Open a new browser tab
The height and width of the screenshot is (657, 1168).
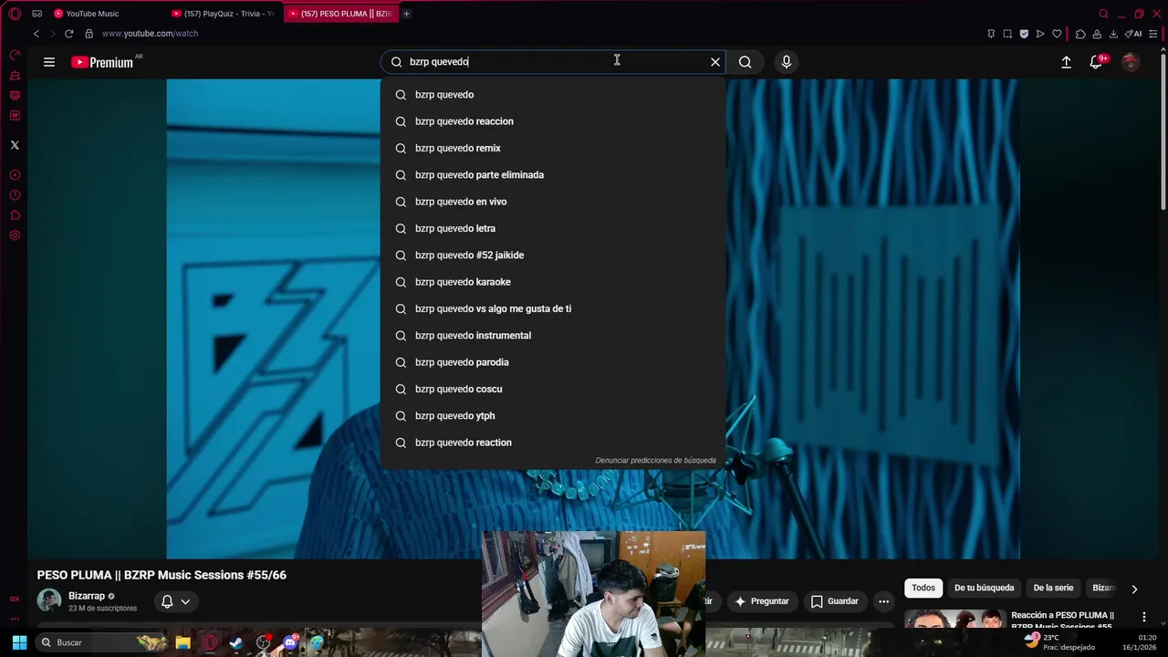[406, 14]
